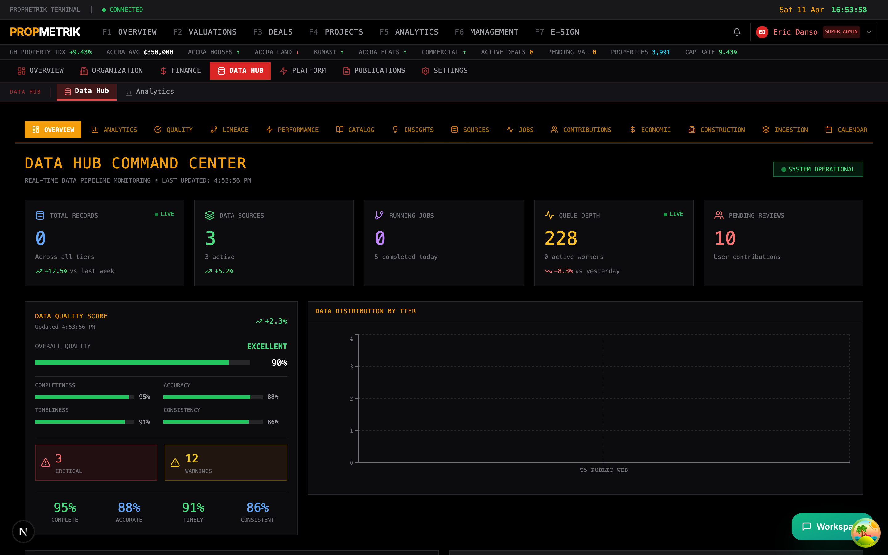The width and height of the screenshot is (888, 555).
Task: Click the Sources database icon
Action: click(454, 129)
